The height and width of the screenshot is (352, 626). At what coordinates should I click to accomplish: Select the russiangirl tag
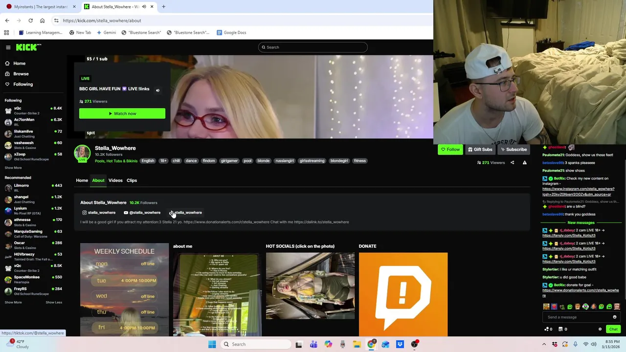point(284,161)
